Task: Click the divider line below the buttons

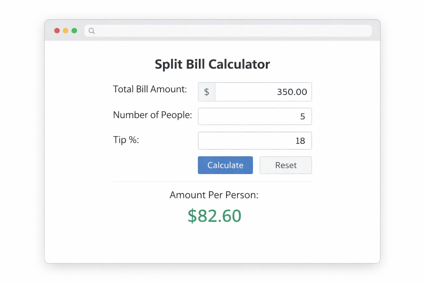Action: 212,182
